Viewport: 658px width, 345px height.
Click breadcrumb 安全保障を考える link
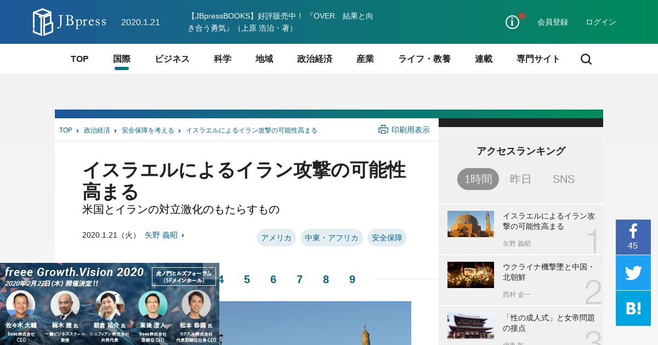(148, 130)
